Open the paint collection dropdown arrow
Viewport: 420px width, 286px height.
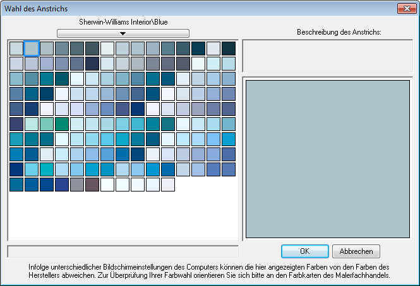123,33
